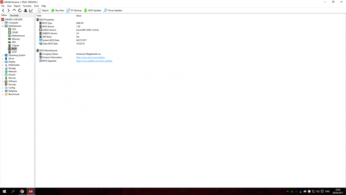
Task: Show hidden tray icons chevron
Action: (288, 192)
